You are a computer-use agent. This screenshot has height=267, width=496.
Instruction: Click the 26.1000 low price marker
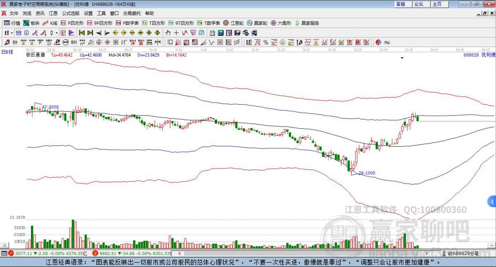coord(367,173)
